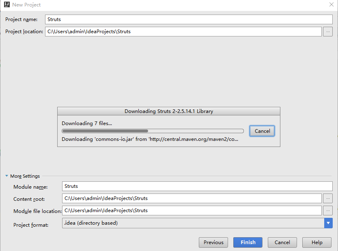Browse for Project location folder
Viewport: 338px width, 251px height.
pyautogui.click(x=328, y=32)
